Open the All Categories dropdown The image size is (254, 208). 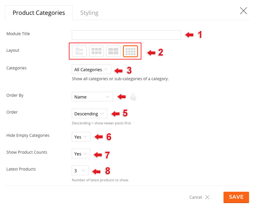(x=92, y=69)
